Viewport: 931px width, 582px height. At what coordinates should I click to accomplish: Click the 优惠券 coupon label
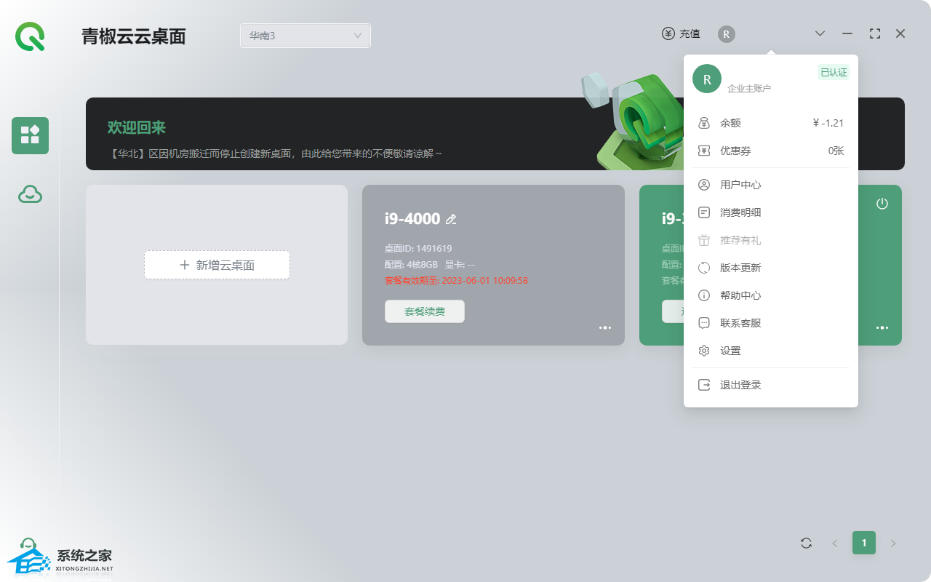click(735, 151)
